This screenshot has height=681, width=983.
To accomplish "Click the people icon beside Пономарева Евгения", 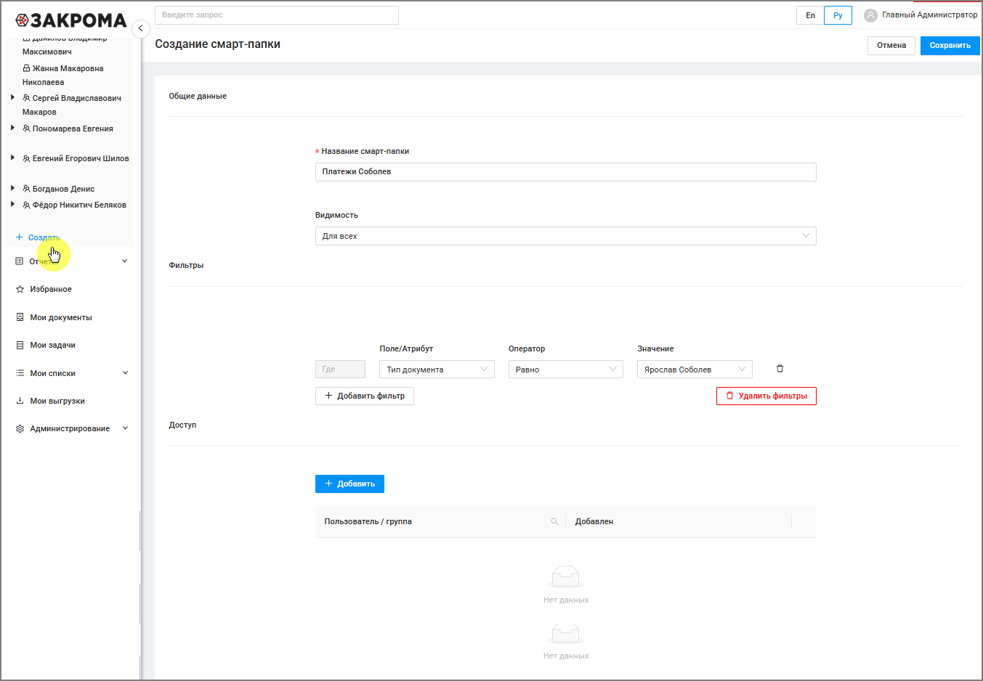I will click(x=26, y=129).
